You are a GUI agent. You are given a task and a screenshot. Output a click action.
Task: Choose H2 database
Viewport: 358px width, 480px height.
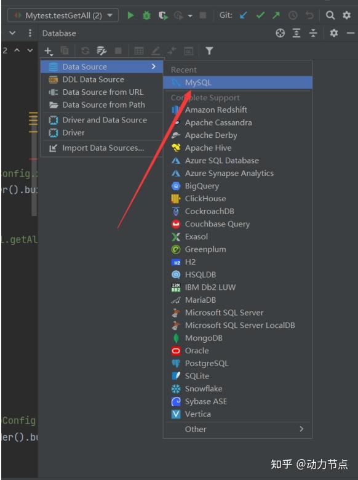click(238, 262)
